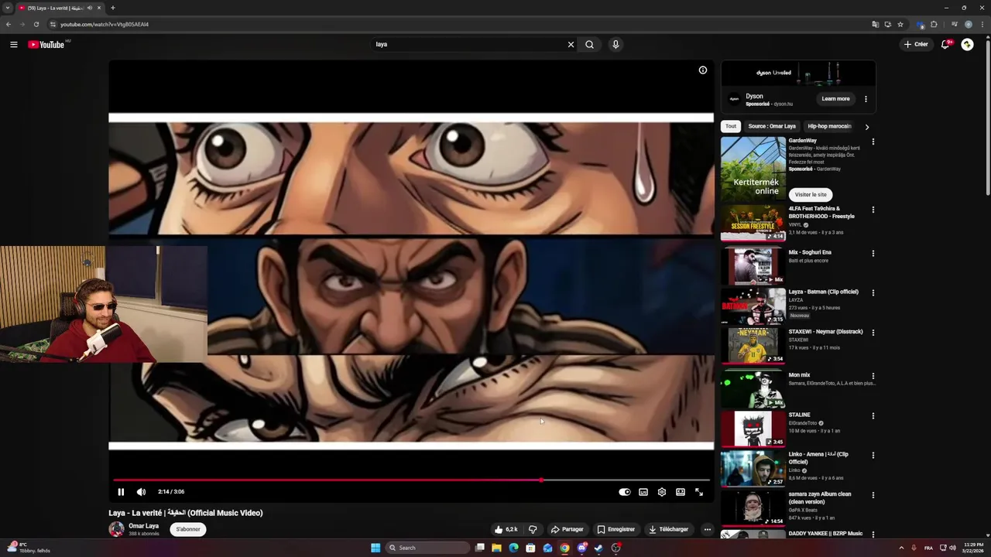This screenshot has height=557, width=991.
Task: Open Discord from the taskbar
Action: (581, 548)
